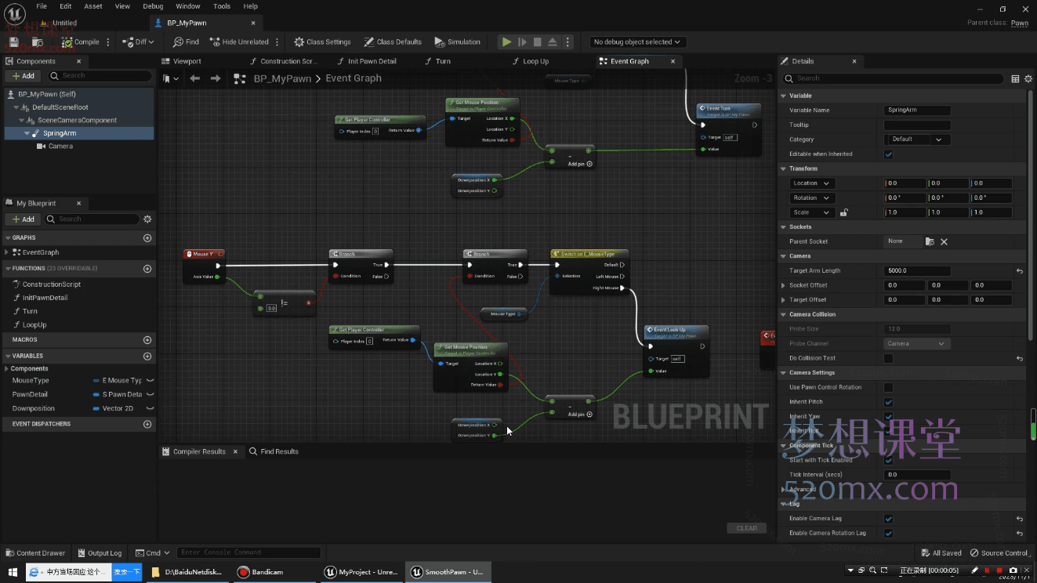This screenshot has height=583, width=1037.
Task: Expand the Socket Offset property
Action: [783, 285]
